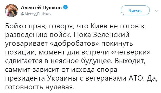Click the word президента in the tweet

(x=25, y=78)
